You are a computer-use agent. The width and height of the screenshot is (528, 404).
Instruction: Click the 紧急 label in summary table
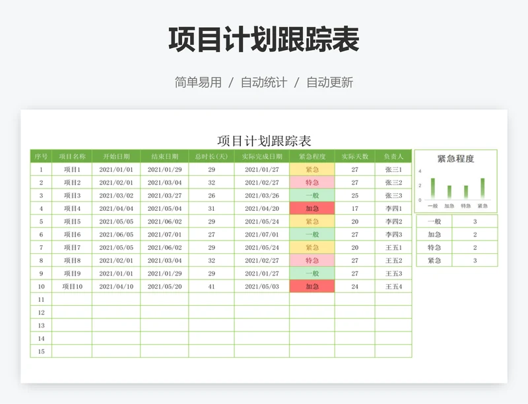[x=434, y=260]
